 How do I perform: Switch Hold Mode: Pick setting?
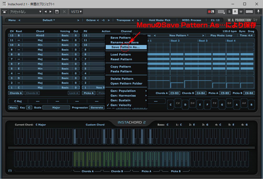pyautogui.click(x=160, y=20)
